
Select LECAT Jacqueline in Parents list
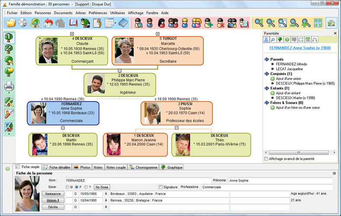click(289, 69)
